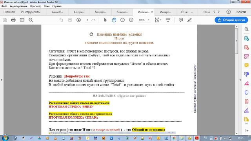Open Adobe Reader red taskbar icon
This screenshot has height=141, width=251.
[x=197, y=138]
